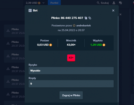Open the Portfel wallet tab
This screenshot has width=134, height=105.
[x=54, y=3]
